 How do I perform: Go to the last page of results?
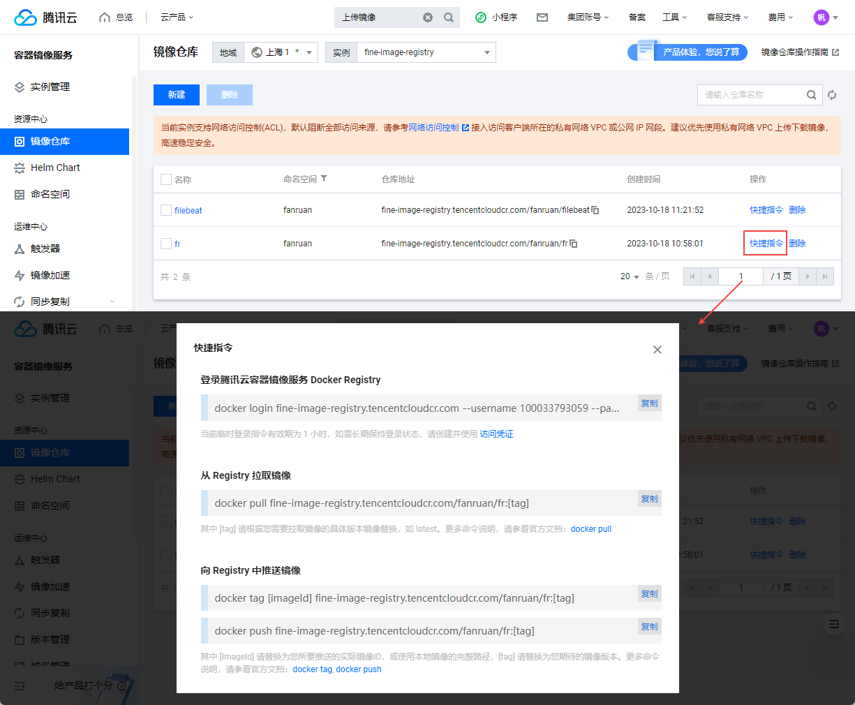pos(825,276)
